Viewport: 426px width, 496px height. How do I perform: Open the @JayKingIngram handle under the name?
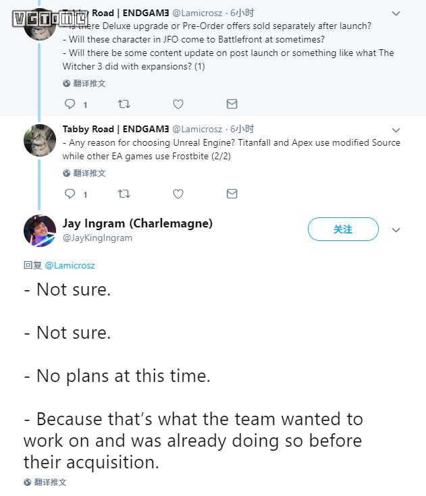tap(97, 238)
